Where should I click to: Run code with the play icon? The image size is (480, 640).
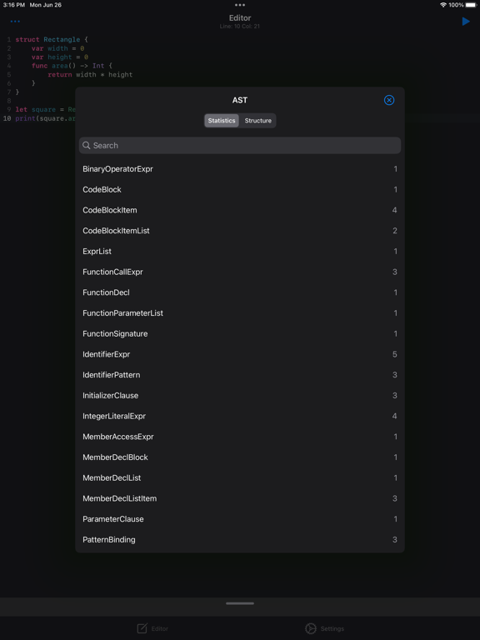[x=466, y=21]
